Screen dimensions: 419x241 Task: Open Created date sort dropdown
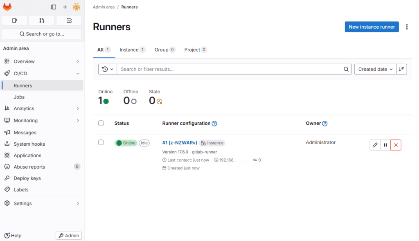tap(375, 69)
